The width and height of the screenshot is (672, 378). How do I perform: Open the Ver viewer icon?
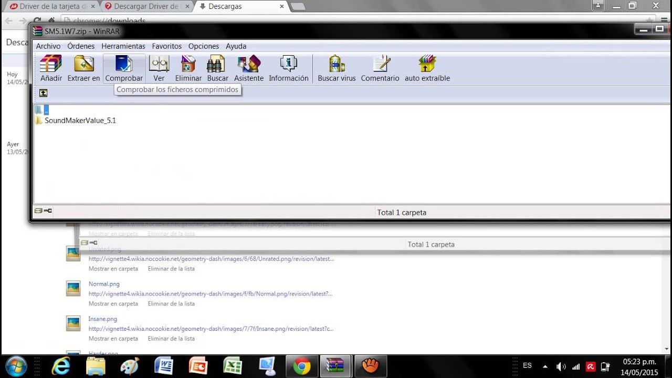(159, 68)
